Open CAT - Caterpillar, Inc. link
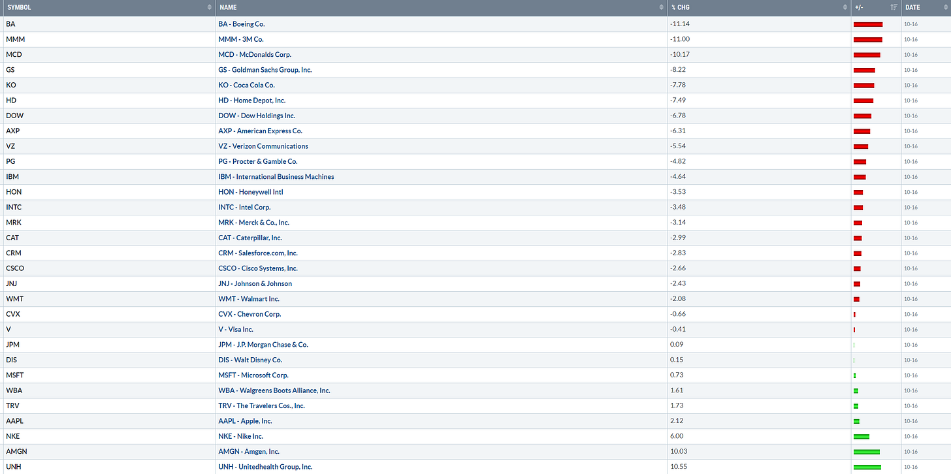The width and height of the screenshot is (951, 474). (250, 238)
